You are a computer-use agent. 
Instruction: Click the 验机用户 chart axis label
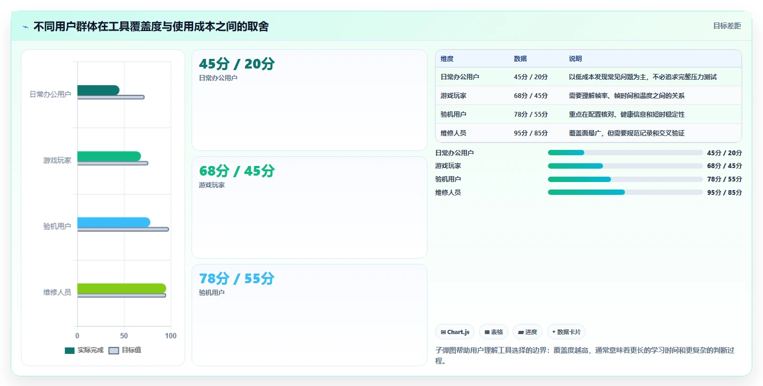(x=57, y=226)
